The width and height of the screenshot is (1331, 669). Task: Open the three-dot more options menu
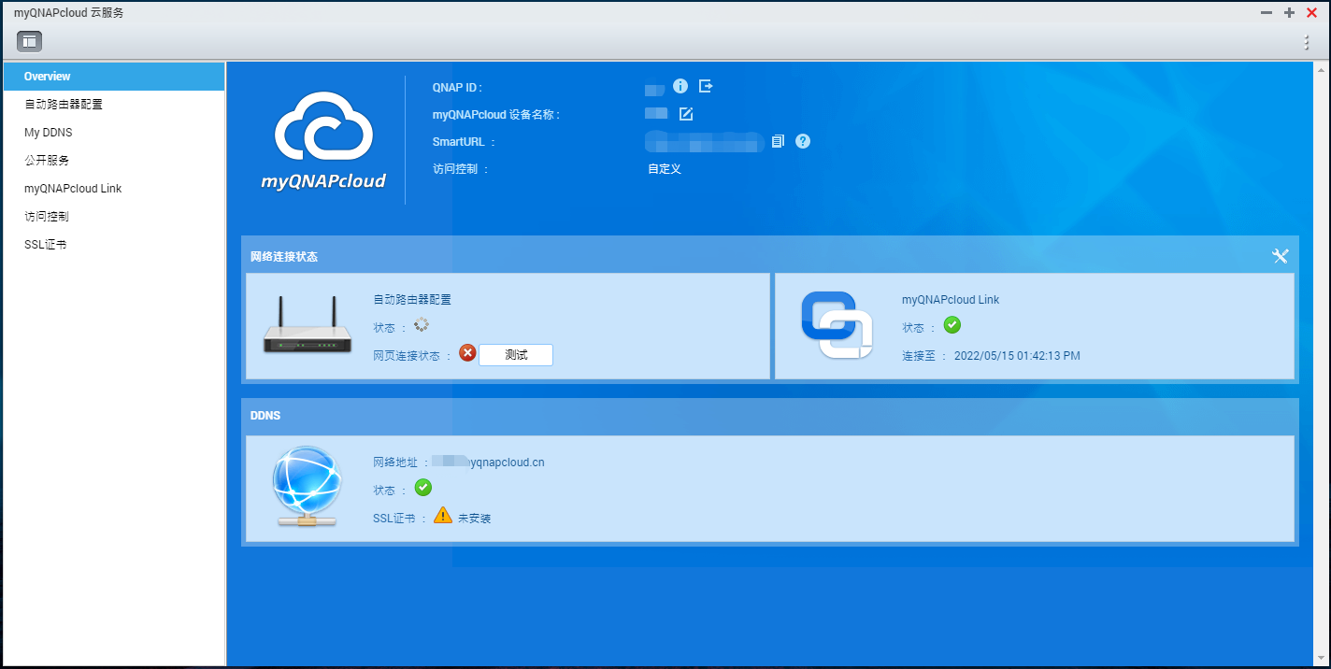[x=1307, y=42]
